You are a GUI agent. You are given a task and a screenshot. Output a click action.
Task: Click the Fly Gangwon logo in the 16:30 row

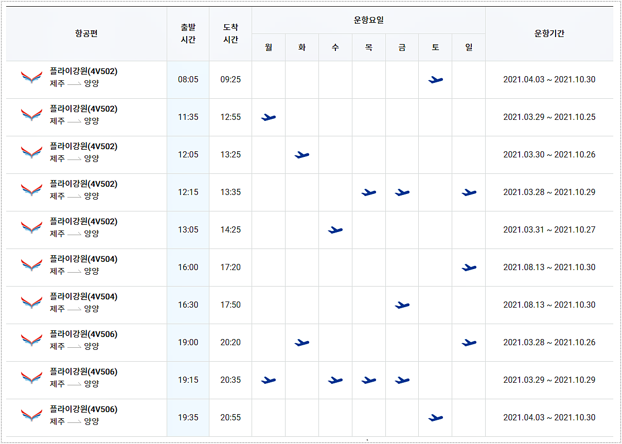pyautogui.click(x=32, y=303)
